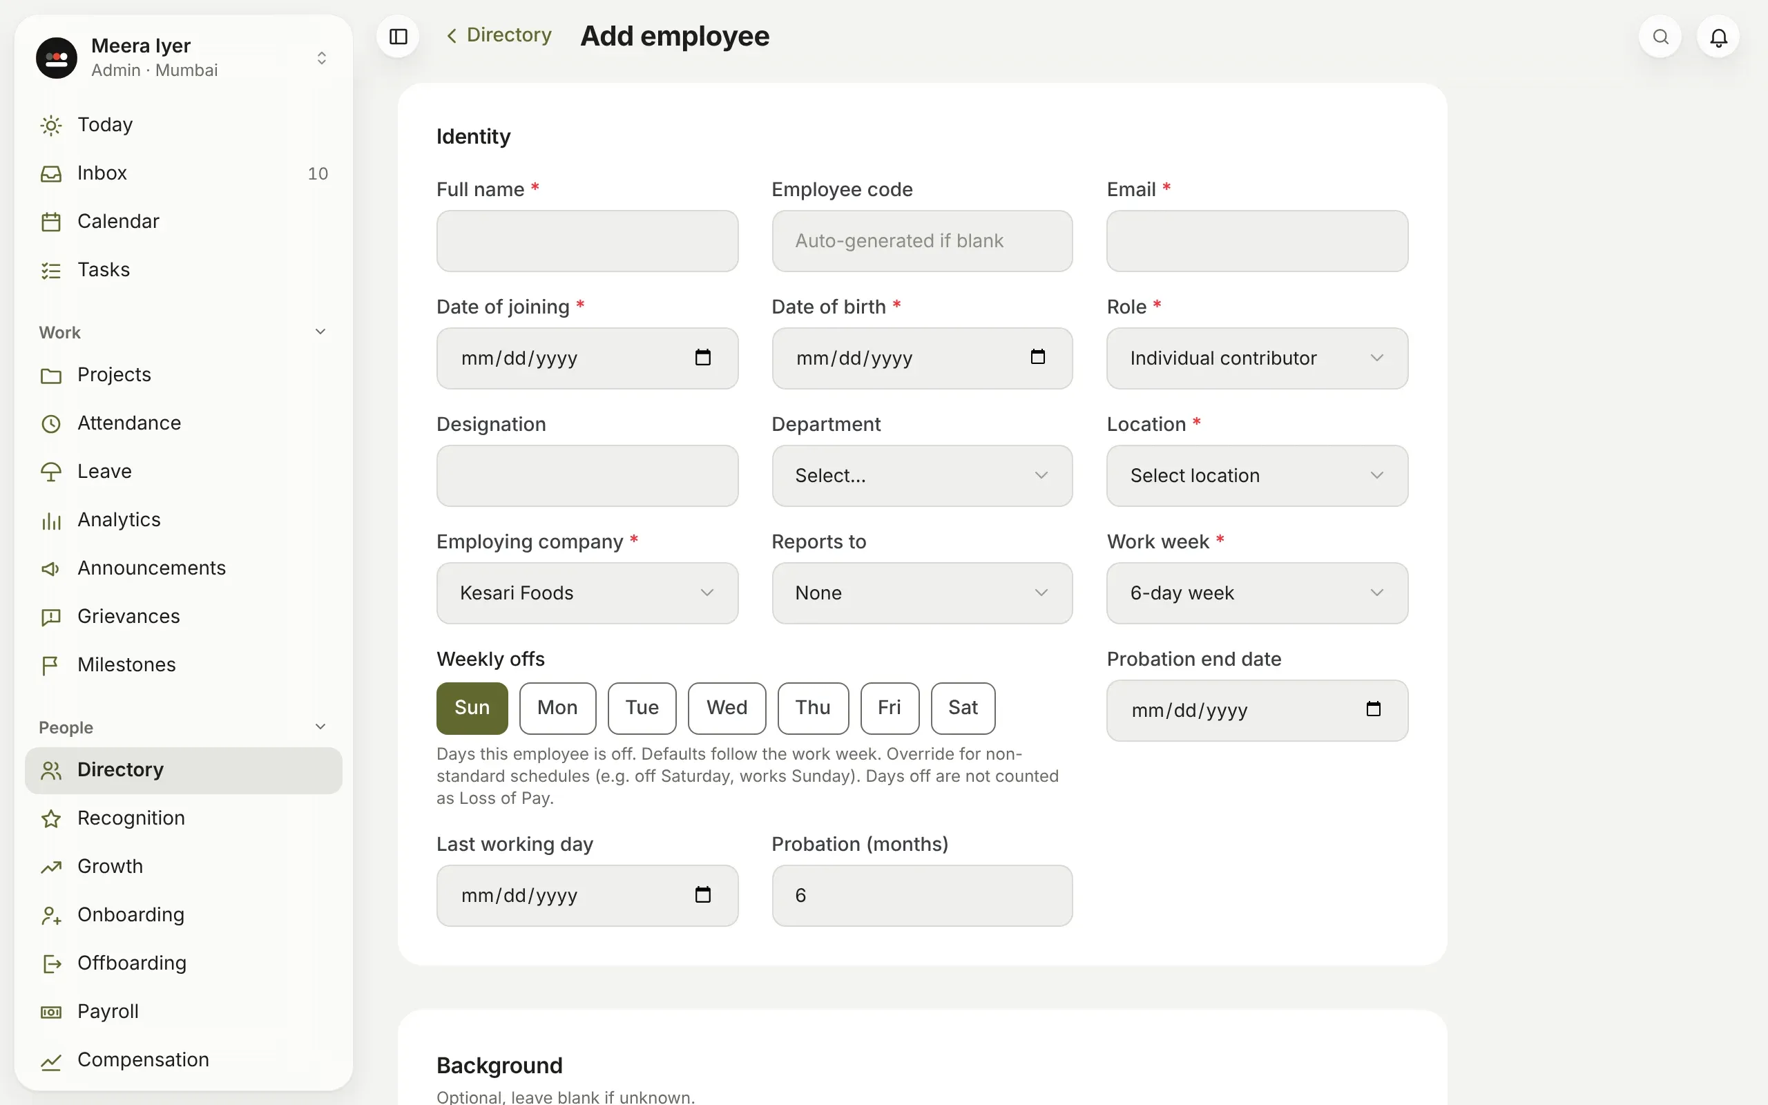1768x1105 pixels.
Task: Go back to Directory link
Action: 499,35
